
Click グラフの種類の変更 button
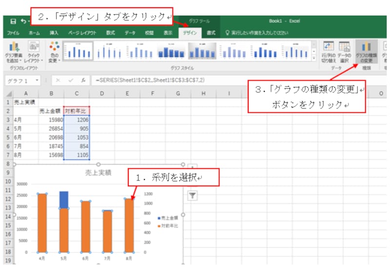pyautogui.click(x=367, y=52)
